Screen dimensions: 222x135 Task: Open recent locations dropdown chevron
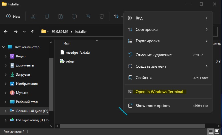pyautogui.click(x=24, y=32)
